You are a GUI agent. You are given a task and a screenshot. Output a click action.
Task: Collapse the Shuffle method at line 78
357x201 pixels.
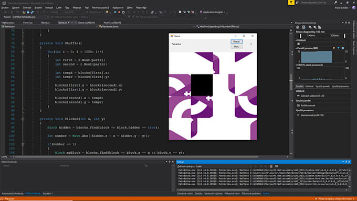point(23,43)
